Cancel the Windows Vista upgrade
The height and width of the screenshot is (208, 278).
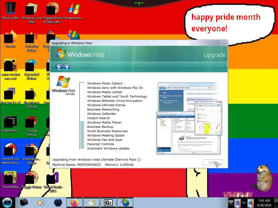(213, 162)
